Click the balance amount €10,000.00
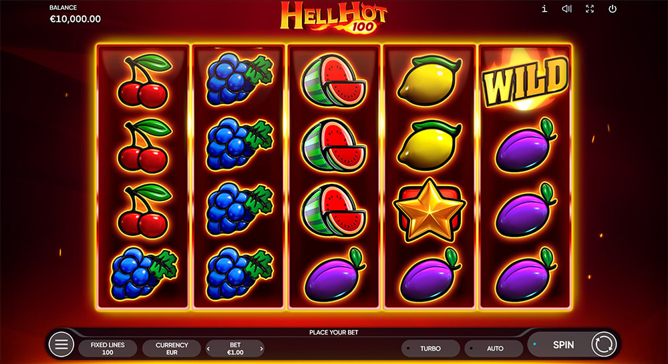Screen dimensions: 668x364 75,19
